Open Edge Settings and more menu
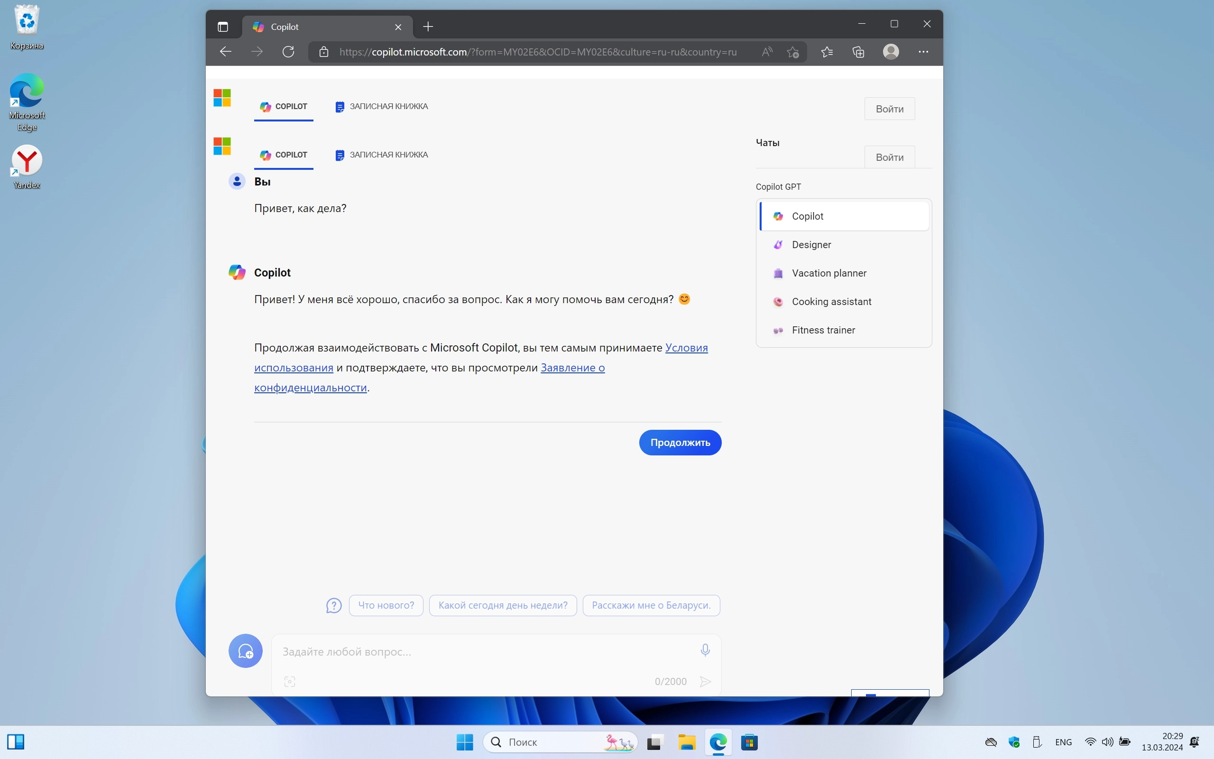Image resolution: width=1214 pixels, height=759 pixels. pyautogui.click(x=923, y=52)
